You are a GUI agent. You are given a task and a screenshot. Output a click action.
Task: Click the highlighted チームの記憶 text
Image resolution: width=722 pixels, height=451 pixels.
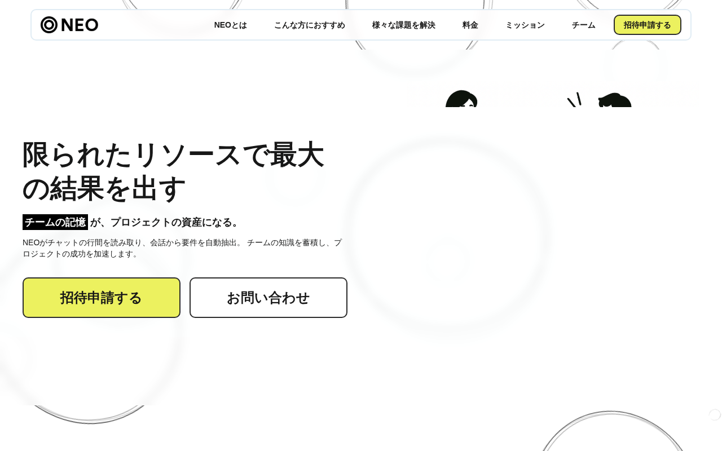(55, 222)
